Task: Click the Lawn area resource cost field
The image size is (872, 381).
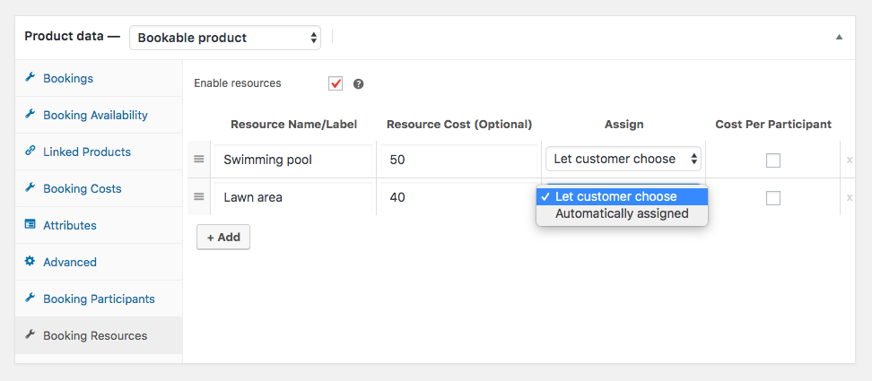Action: tap(458, 197)
